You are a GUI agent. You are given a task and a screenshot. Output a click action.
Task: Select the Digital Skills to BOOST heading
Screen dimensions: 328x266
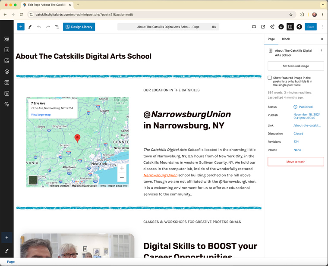(200, 250)
